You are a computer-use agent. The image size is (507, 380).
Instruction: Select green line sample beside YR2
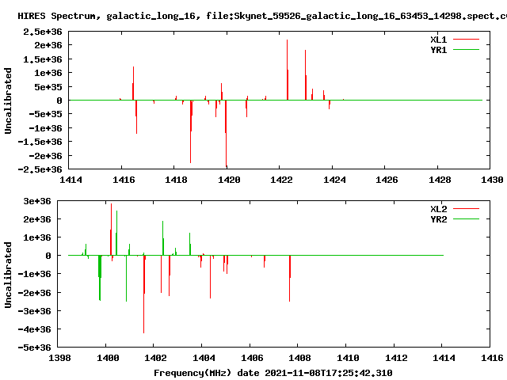(x=466, y=218)
